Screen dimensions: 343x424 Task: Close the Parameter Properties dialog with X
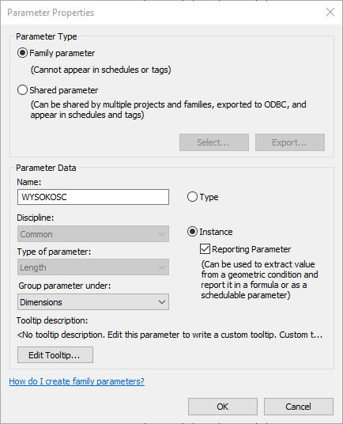[x=330, y=12]
